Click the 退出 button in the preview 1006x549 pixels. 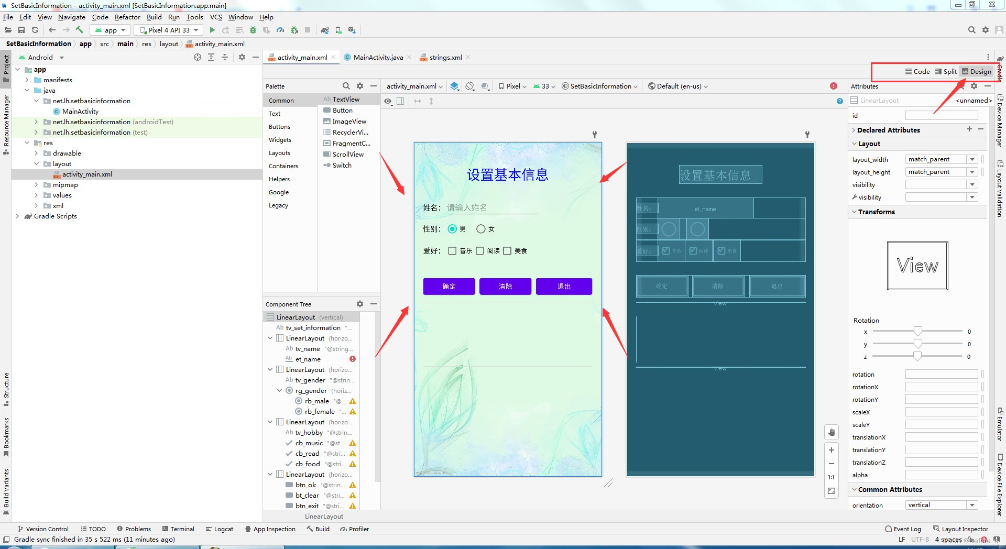pos(564,287)
